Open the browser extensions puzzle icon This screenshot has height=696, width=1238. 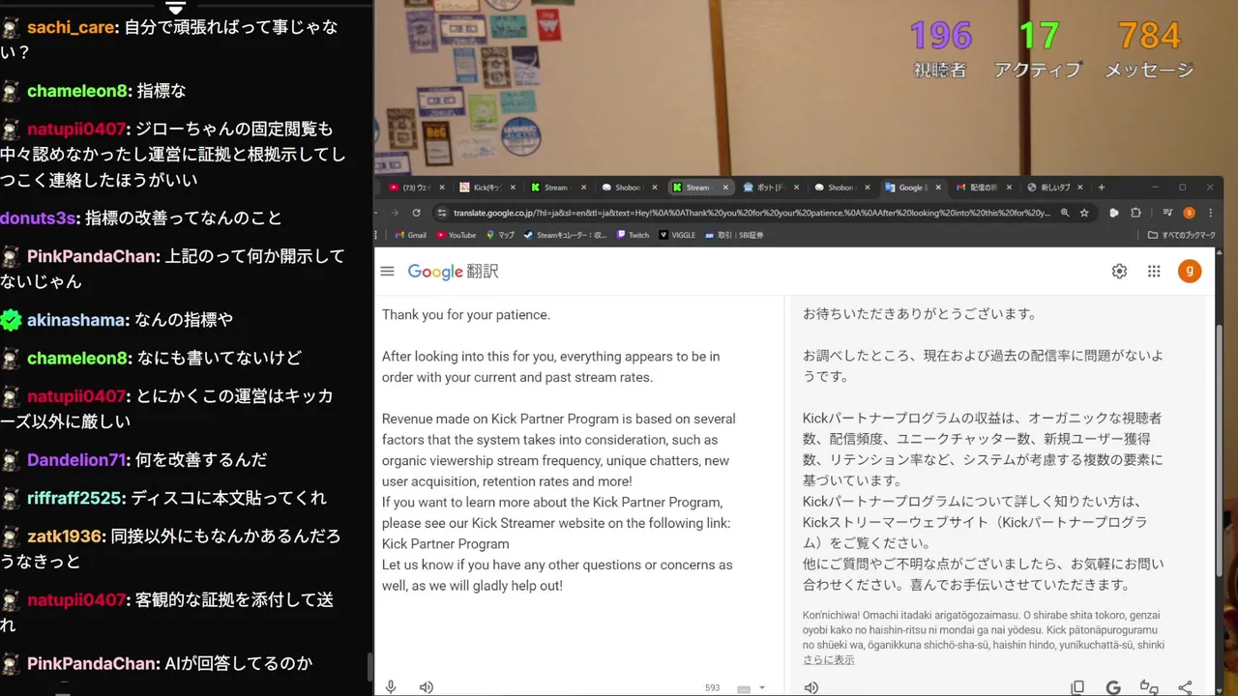[x=1136, y=213]
